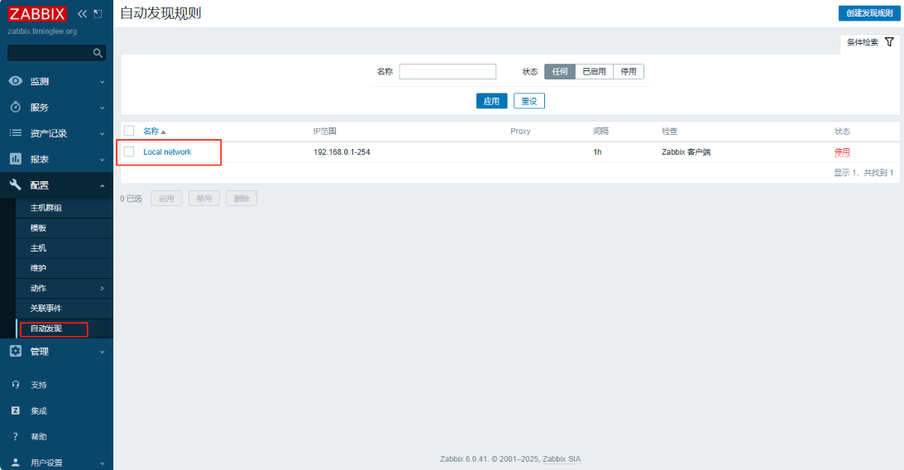
Task: Expand the 监测 menu chevron
Action: point(102,82)
